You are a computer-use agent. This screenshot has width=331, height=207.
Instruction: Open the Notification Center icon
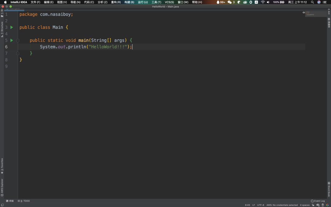click(325, 2)
